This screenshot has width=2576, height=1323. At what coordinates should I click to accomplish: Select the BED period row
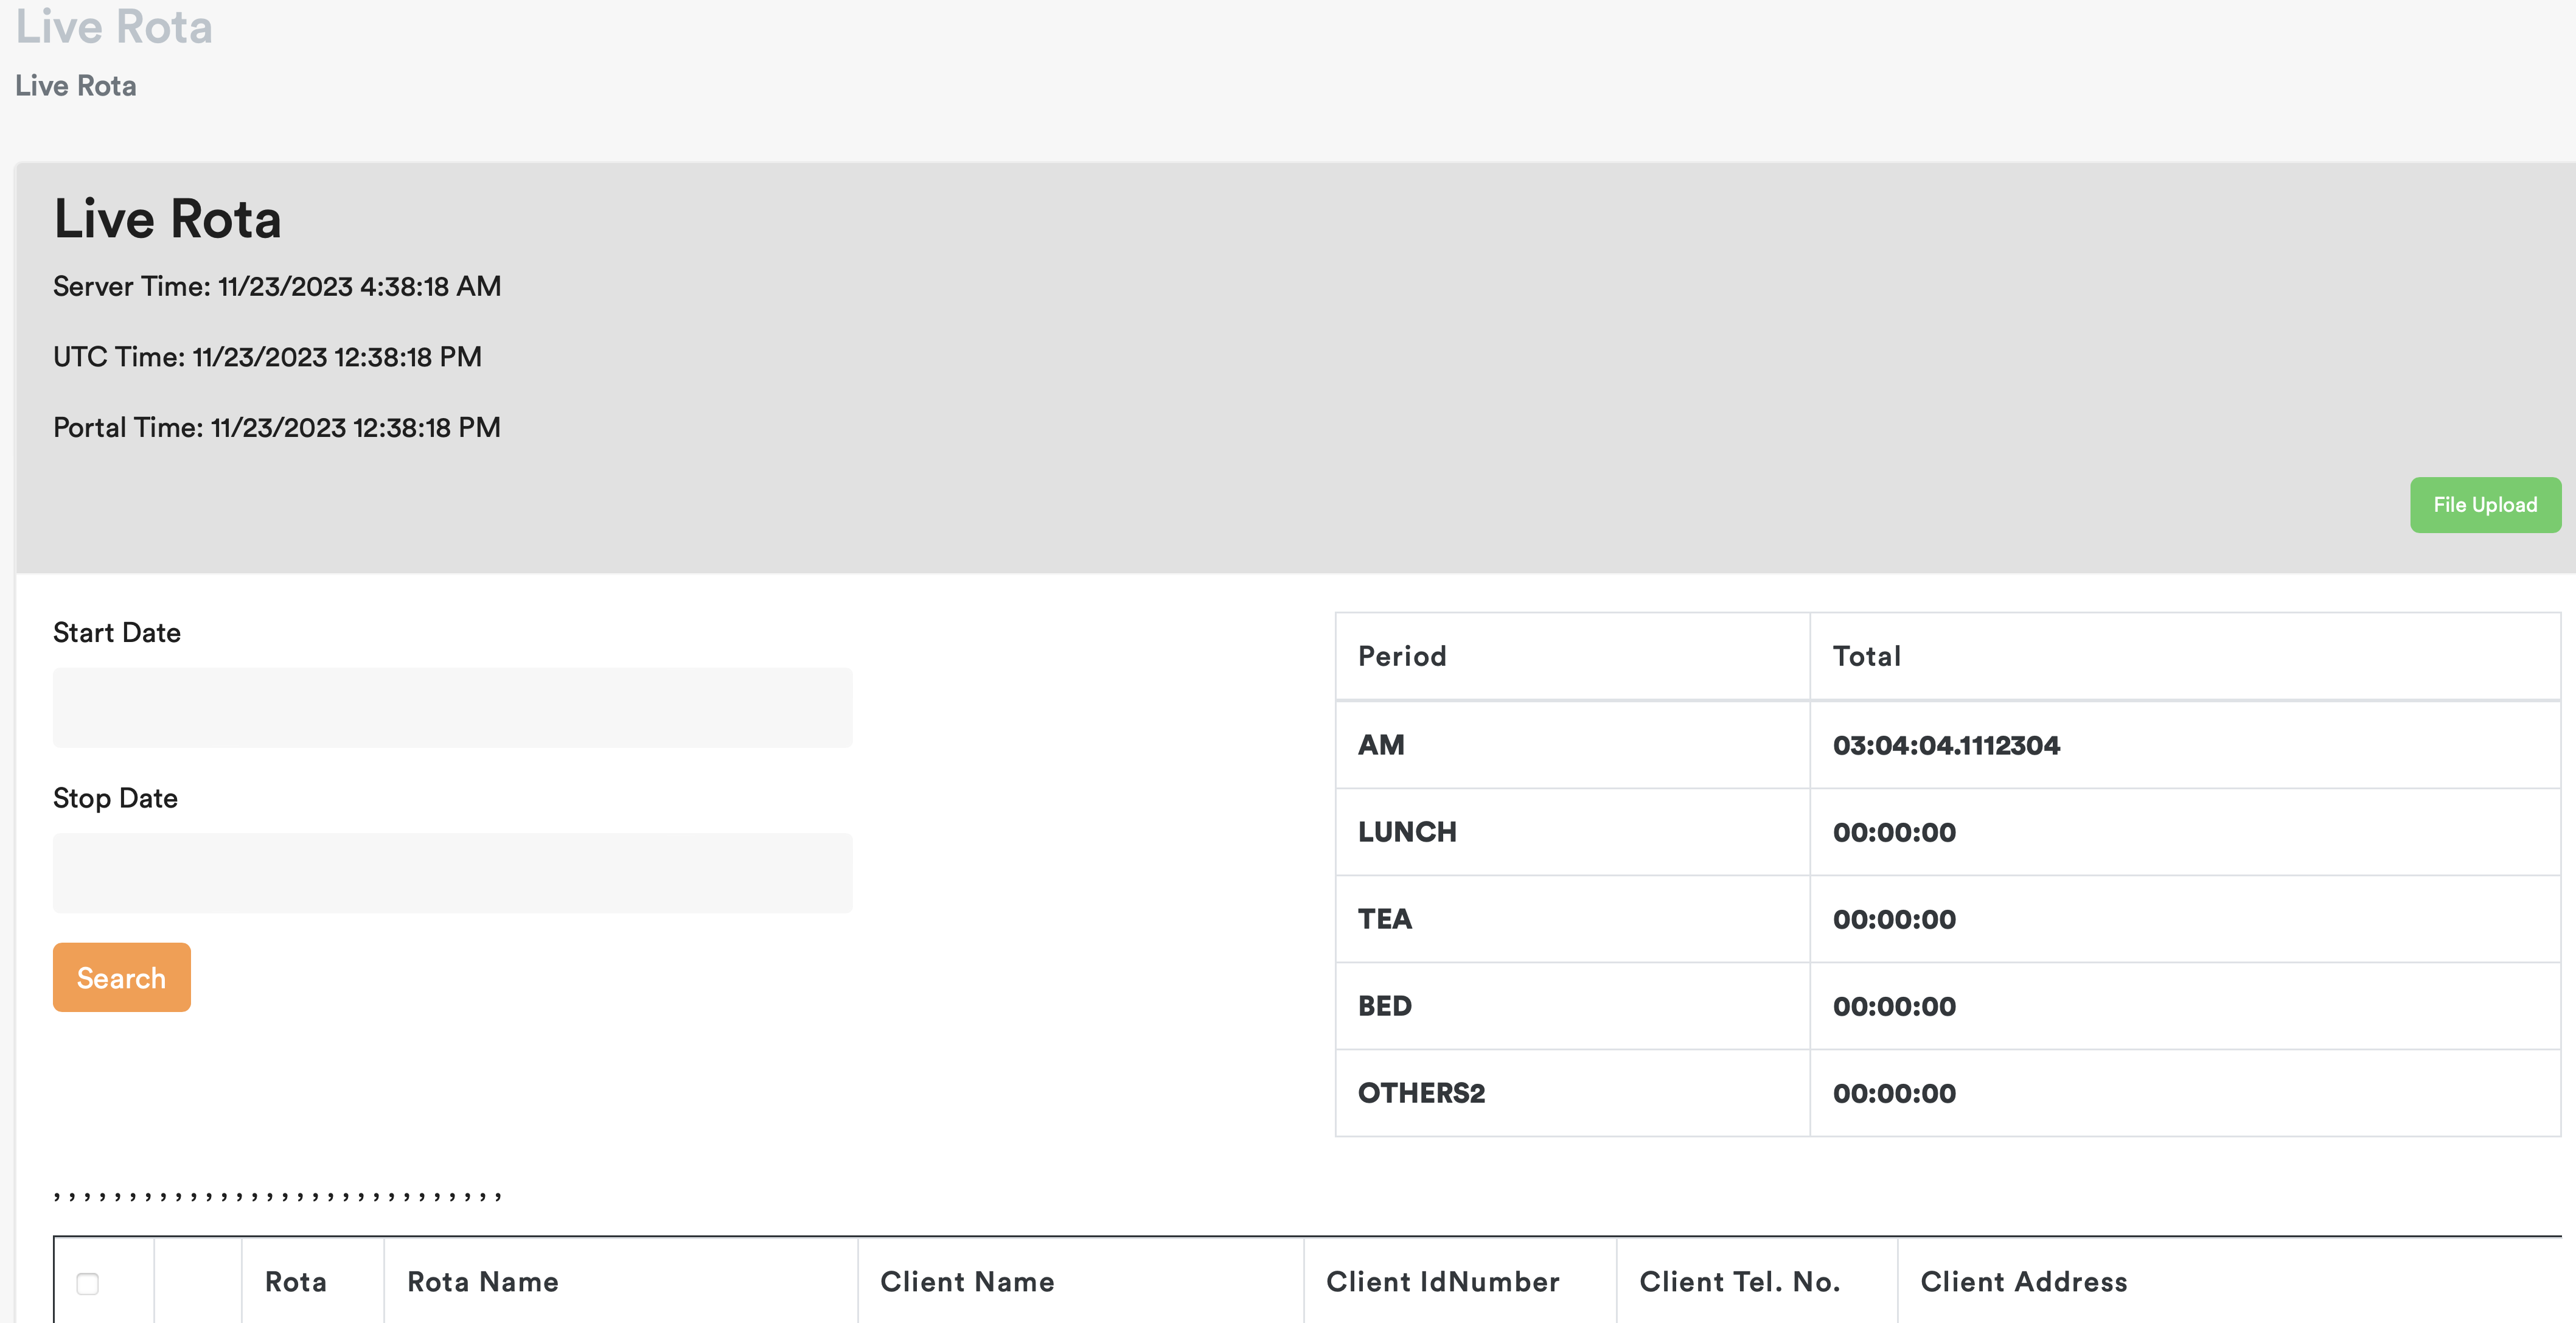[x=1385, y=1006]
